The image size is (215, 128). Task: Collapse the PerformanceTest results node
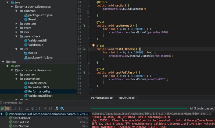tap(2, 114)
